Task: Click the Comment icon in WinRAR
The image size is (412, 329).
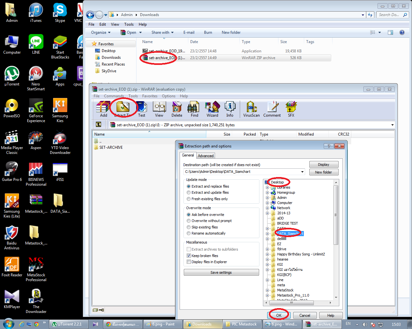Action: tap(272, 109)
